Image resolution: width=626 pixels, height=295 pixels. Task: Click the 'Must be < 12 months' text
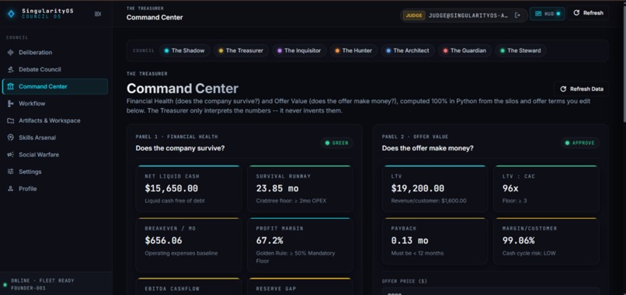click(x=417, y=253)
